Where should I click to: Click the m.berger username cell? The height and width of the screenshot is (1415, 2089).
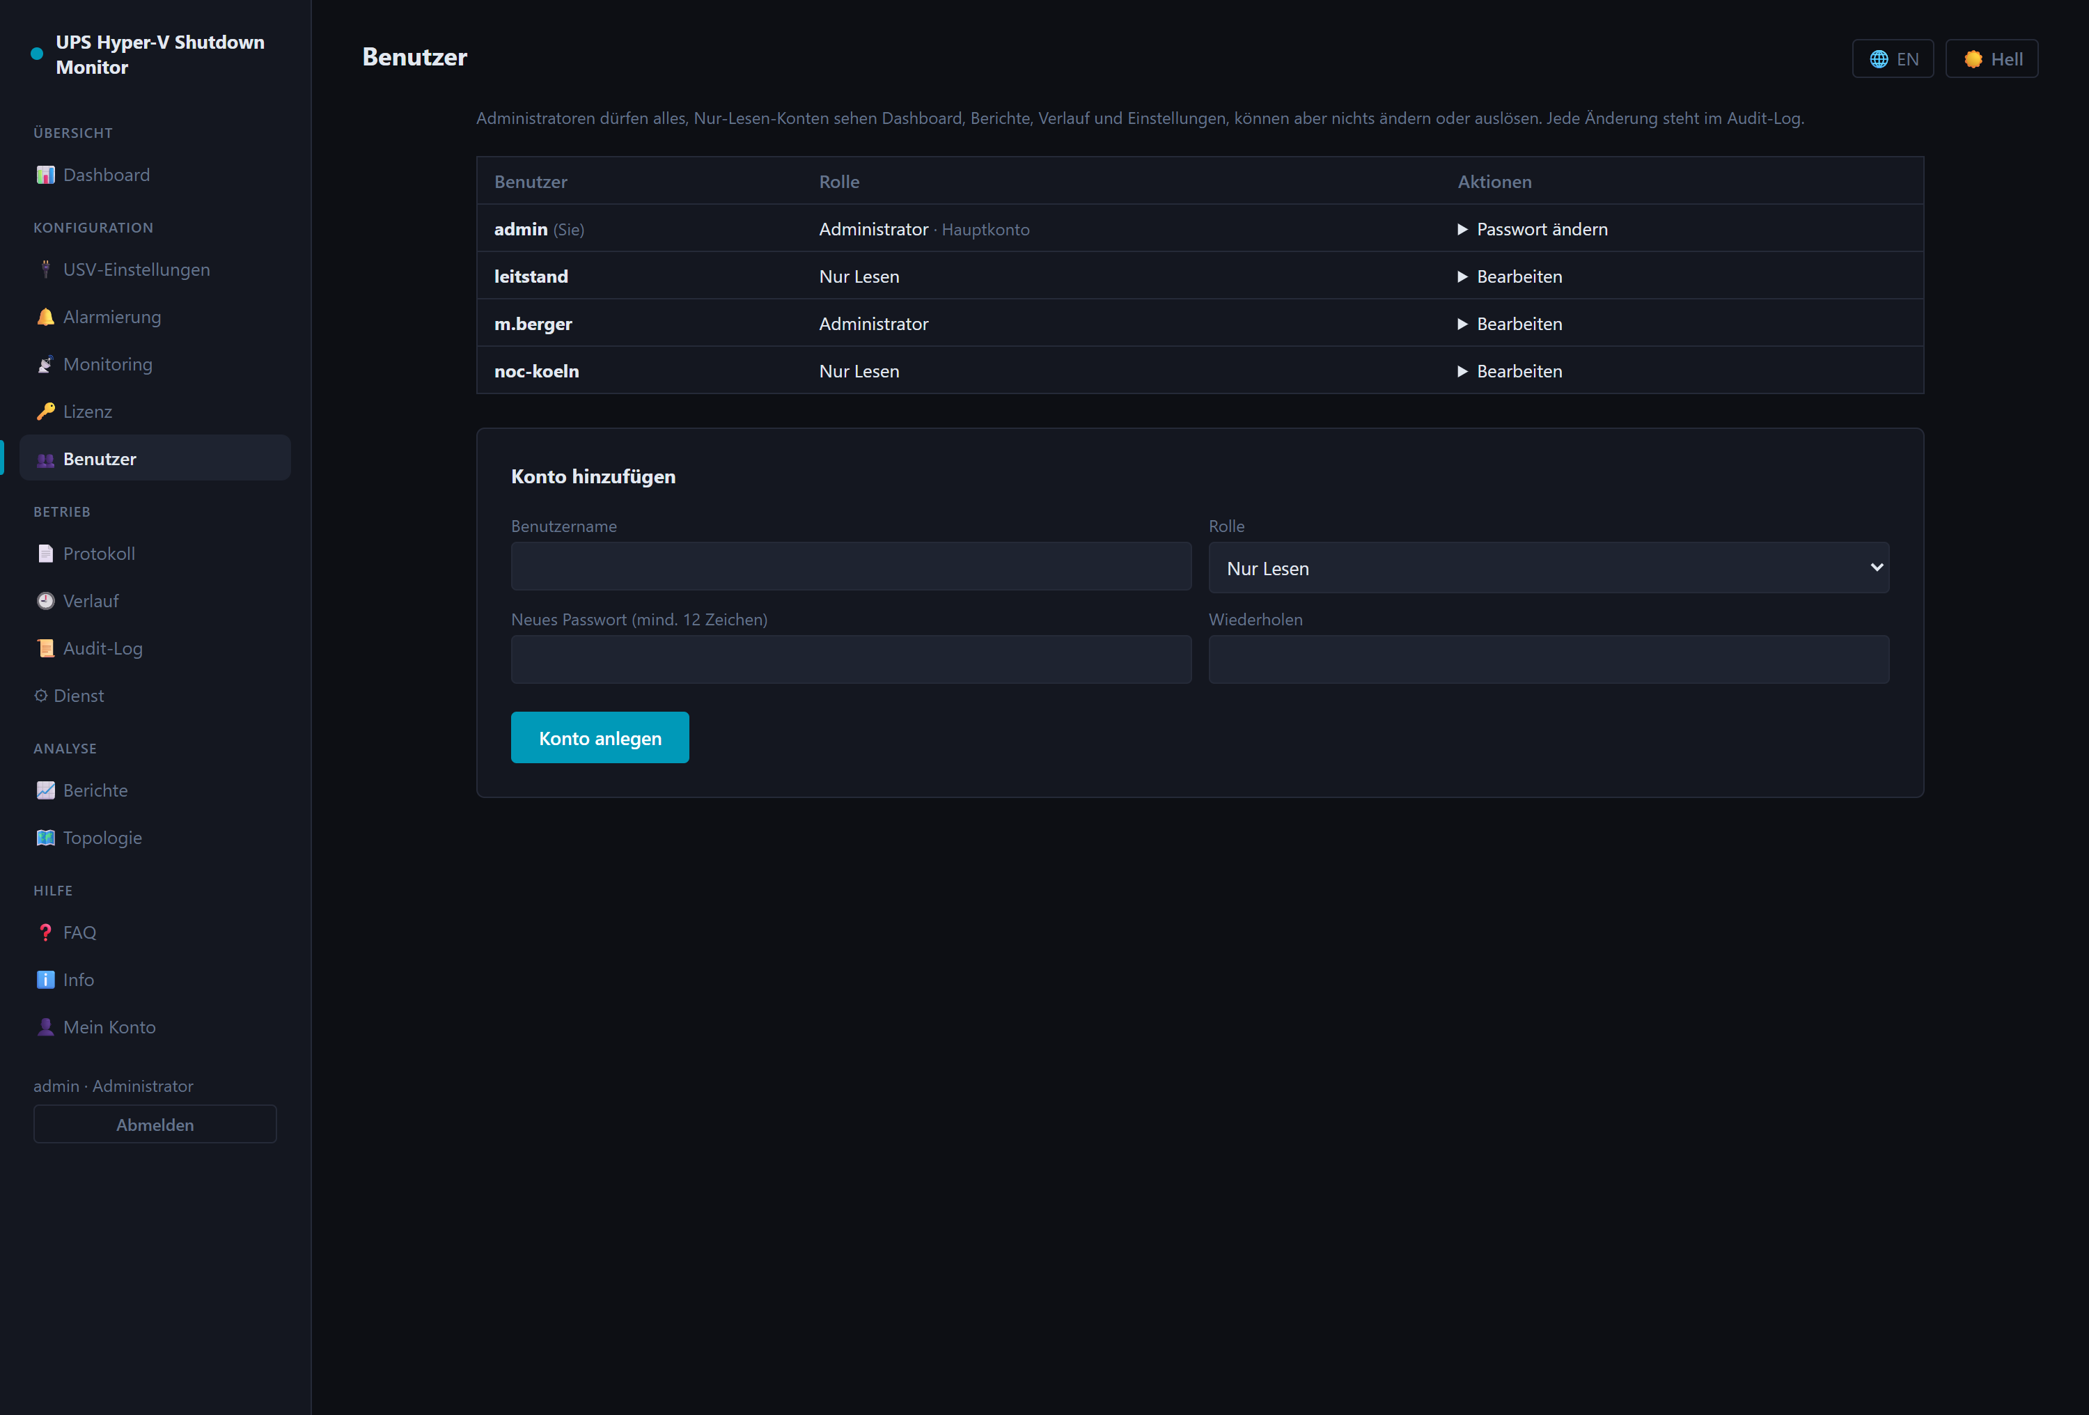(x=533, y=325)
